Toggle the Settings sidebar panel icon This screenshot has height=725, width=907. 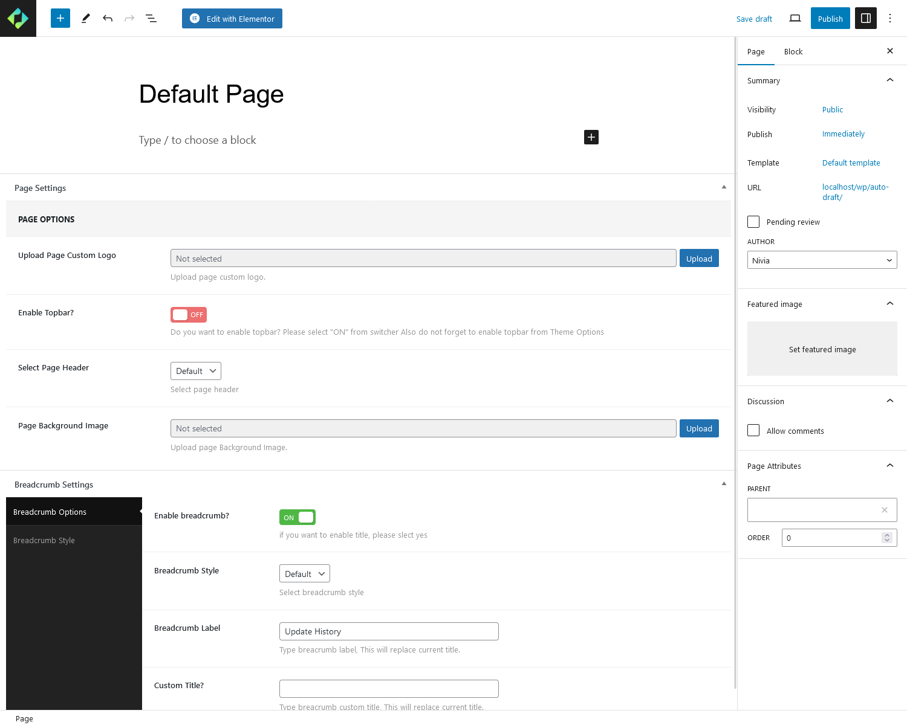coord(865,18)
